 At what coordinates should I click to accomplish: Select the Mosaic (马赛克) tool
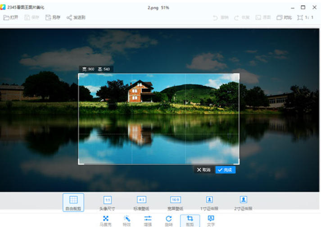tap(105, 220)
